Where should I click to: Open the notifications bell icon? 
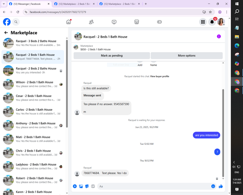click(212, 22)
